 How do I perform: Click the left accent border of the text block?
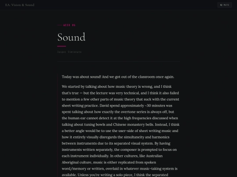[57, 125]
